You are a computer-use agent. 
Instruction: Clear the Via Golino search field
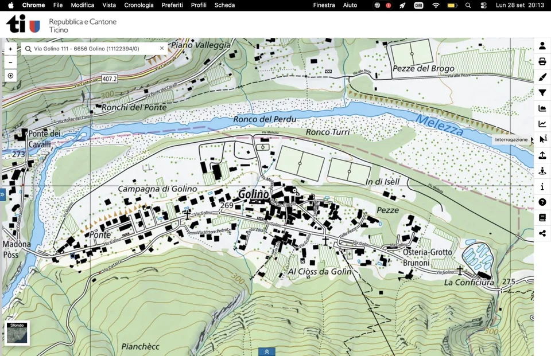click(162, 49)
